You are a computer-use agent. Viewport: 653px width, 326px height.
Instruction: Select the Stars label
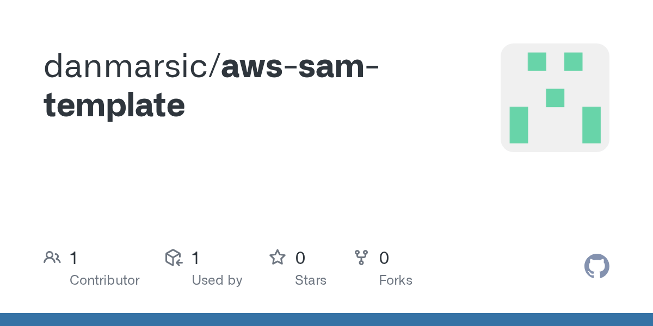[x=311, y=280]
